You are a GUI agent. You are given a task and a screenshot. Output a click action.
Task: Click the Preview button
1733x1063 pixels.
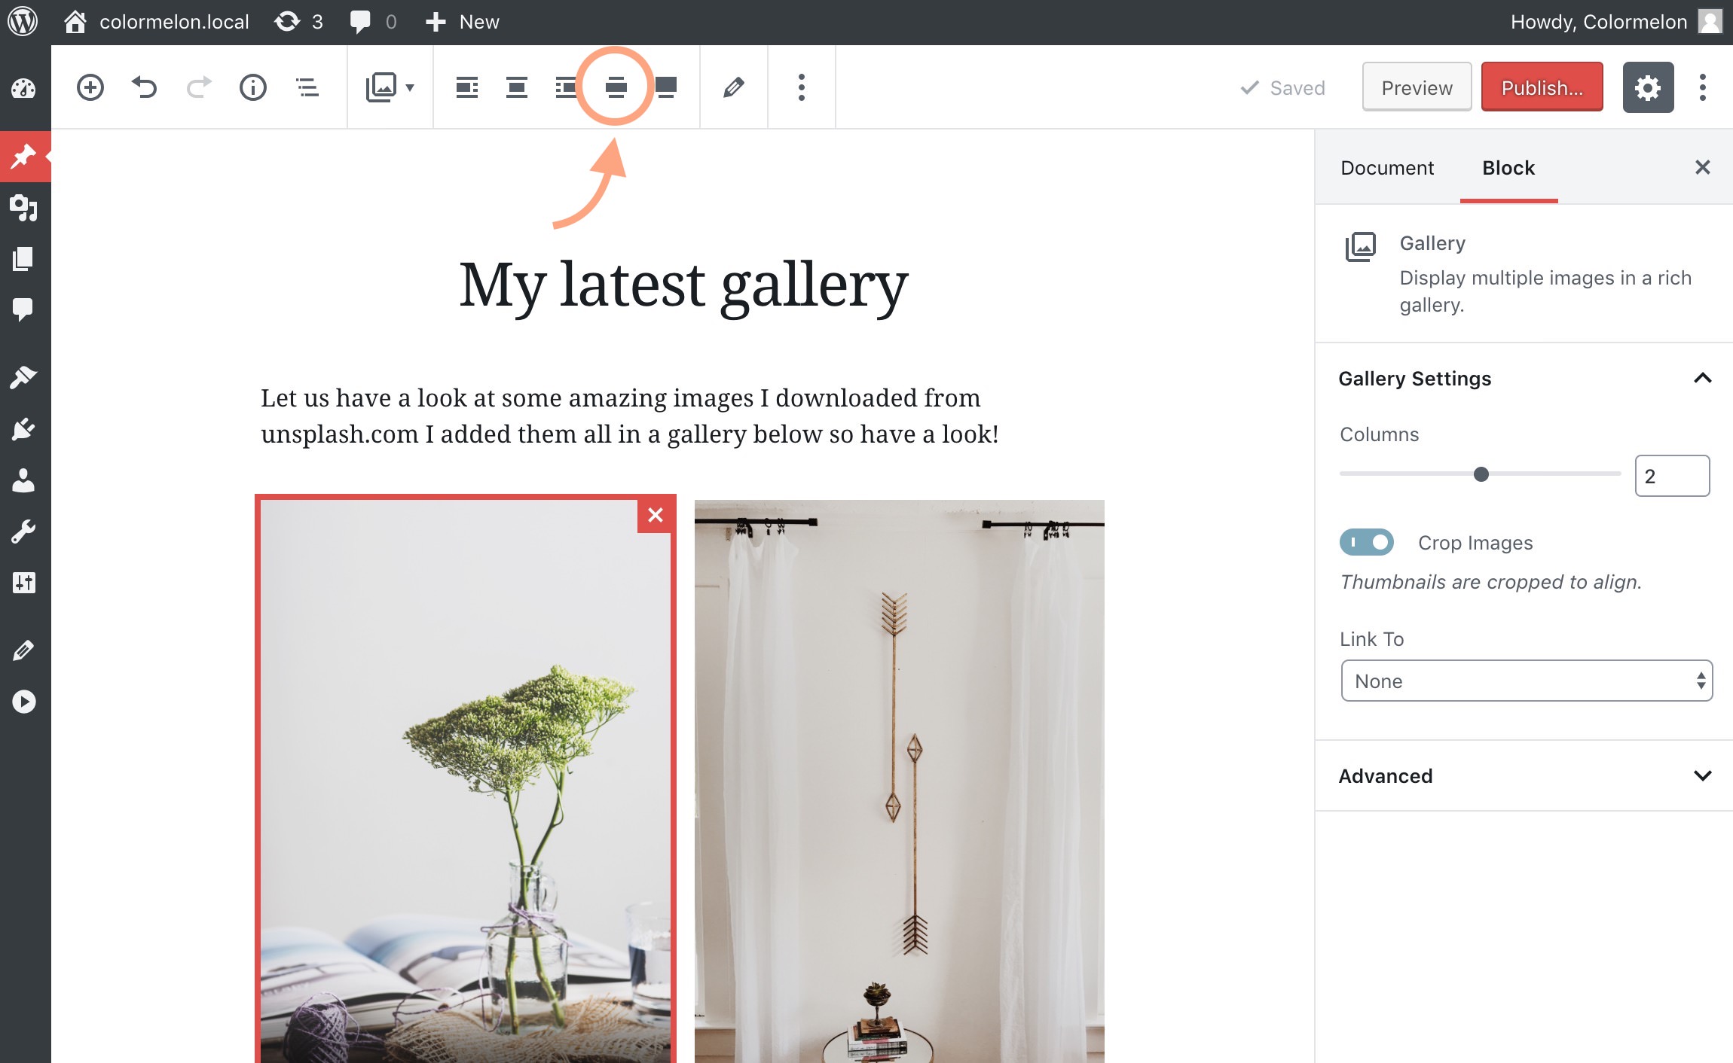[1417, 87]
